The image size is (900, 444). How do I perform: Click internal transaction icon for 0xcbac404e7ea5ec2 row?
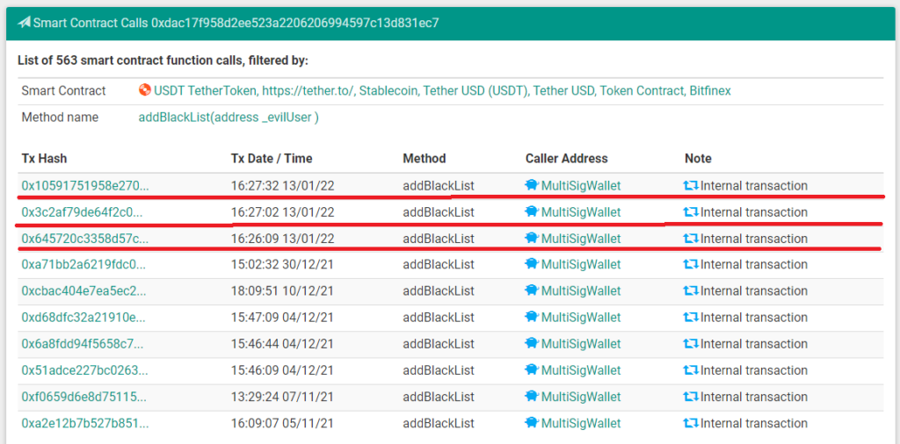691,291
